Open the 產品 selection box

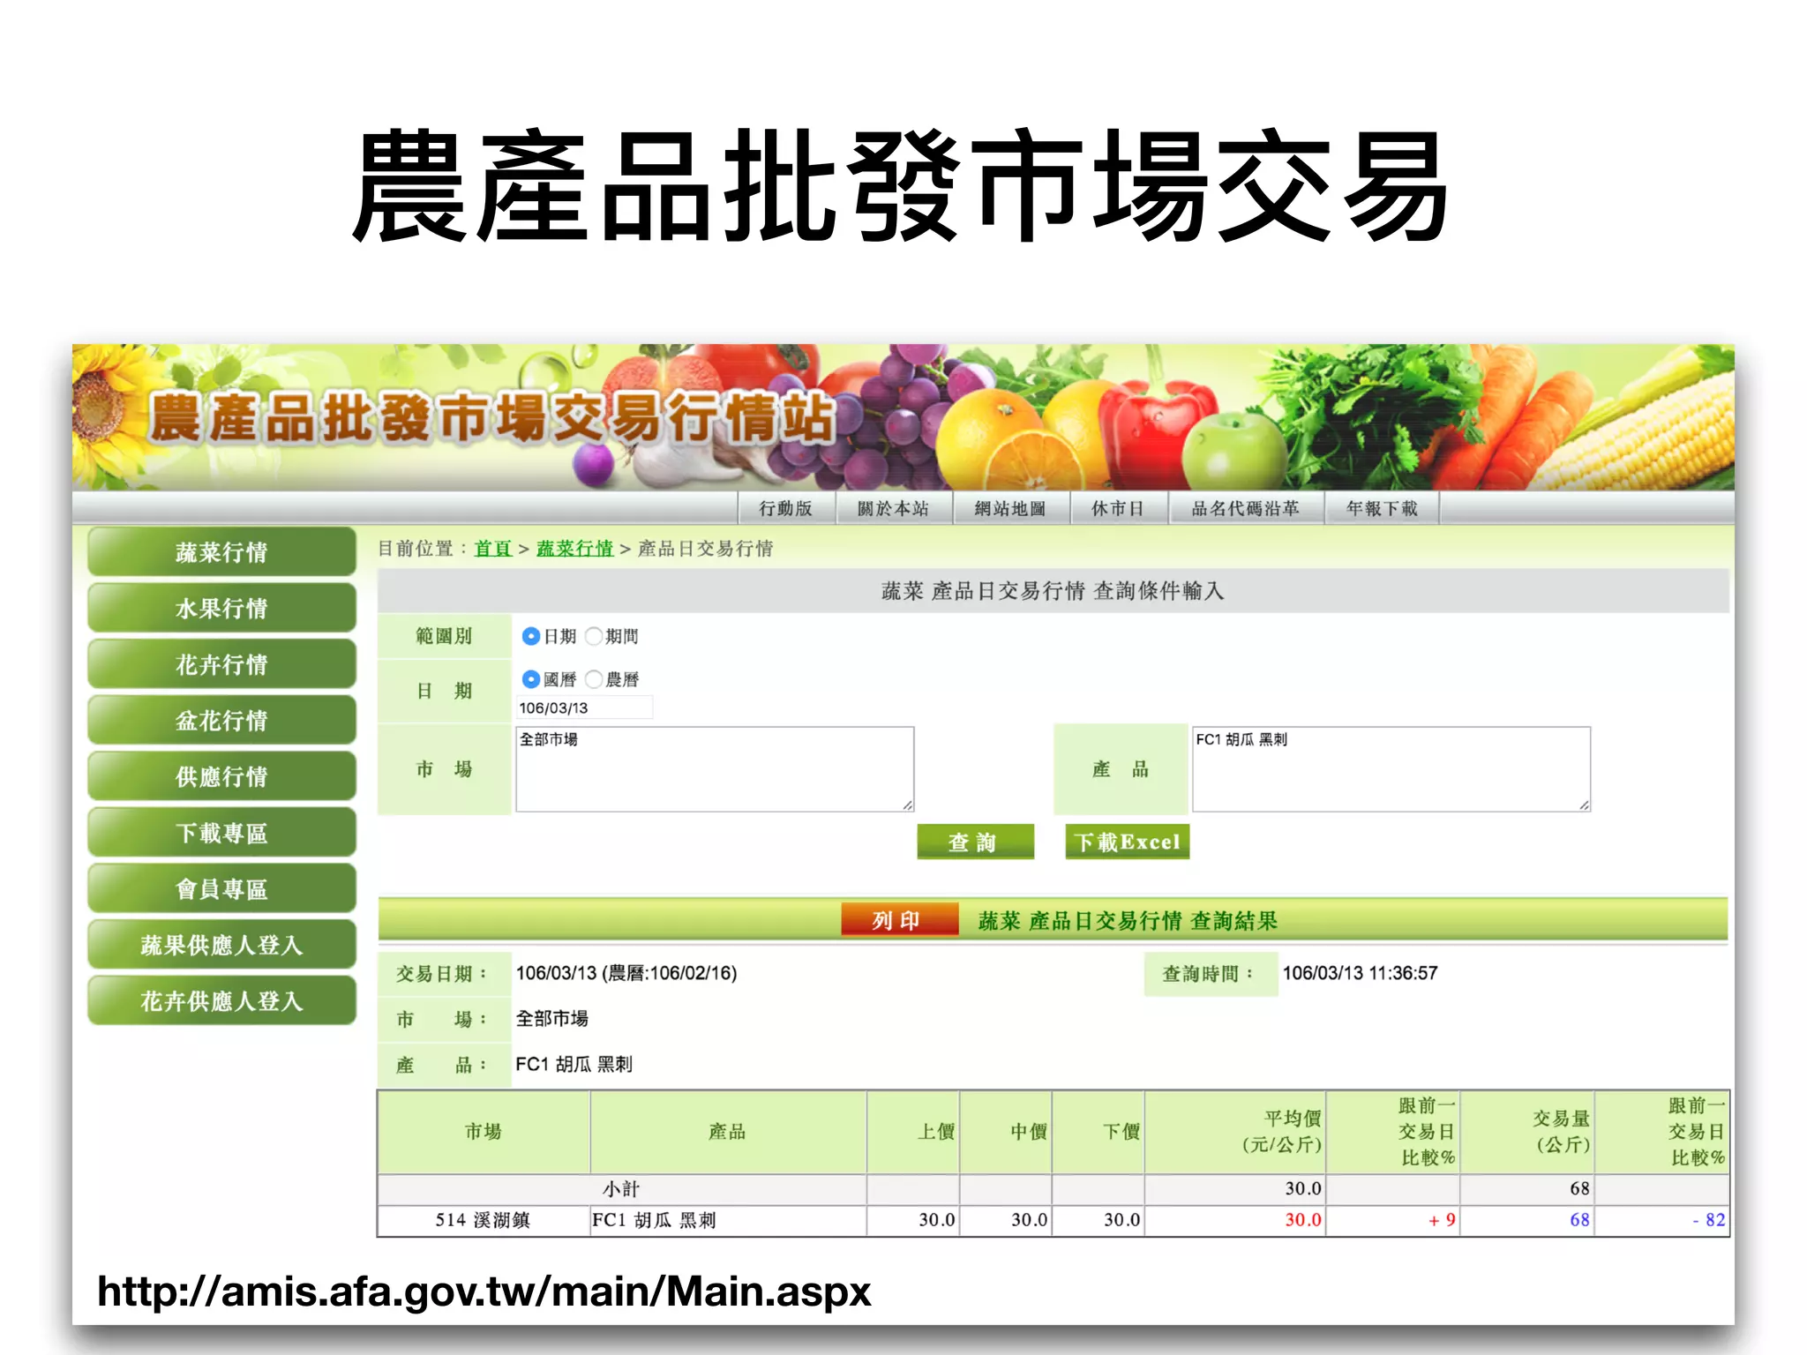click(1391, 768)
